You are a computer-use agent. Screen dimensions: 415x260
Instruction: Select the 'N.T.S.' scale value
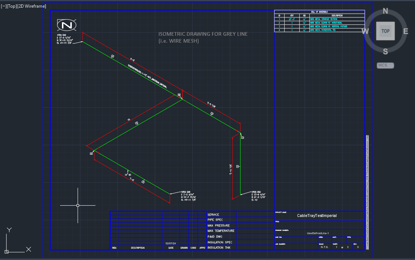pyautogui.click(x=325, y=247)
